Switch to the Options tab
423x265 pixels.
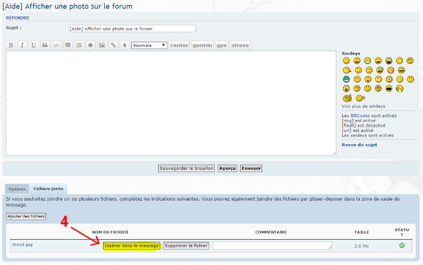coord(17,189)
